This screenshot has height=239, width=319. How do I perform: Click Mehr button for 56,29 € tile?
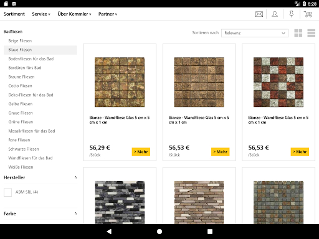(141, 152)
